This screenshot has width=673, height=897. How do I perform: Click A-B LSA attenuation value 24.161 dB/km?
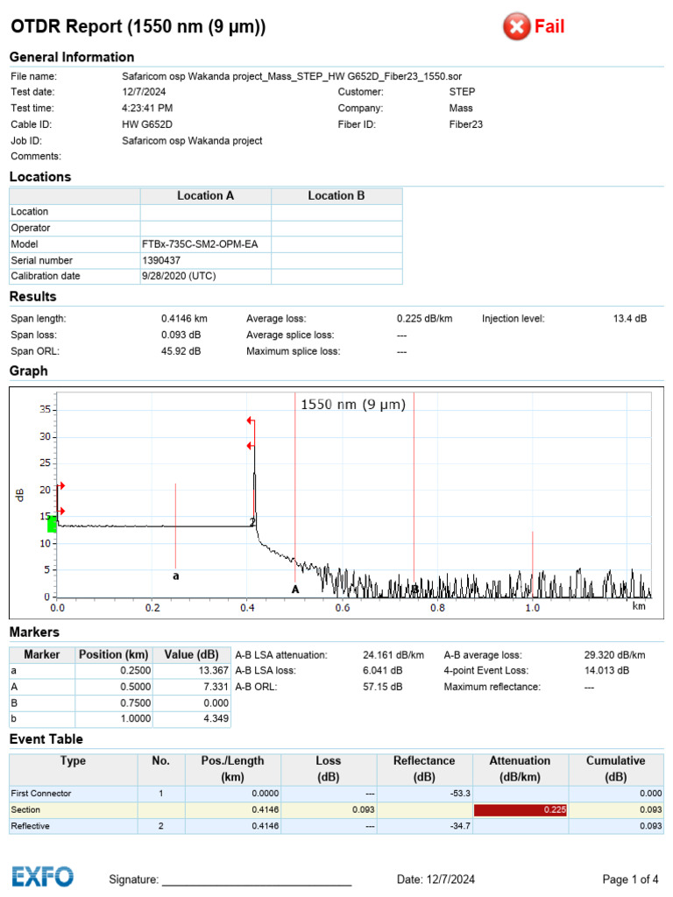(393, 655)
